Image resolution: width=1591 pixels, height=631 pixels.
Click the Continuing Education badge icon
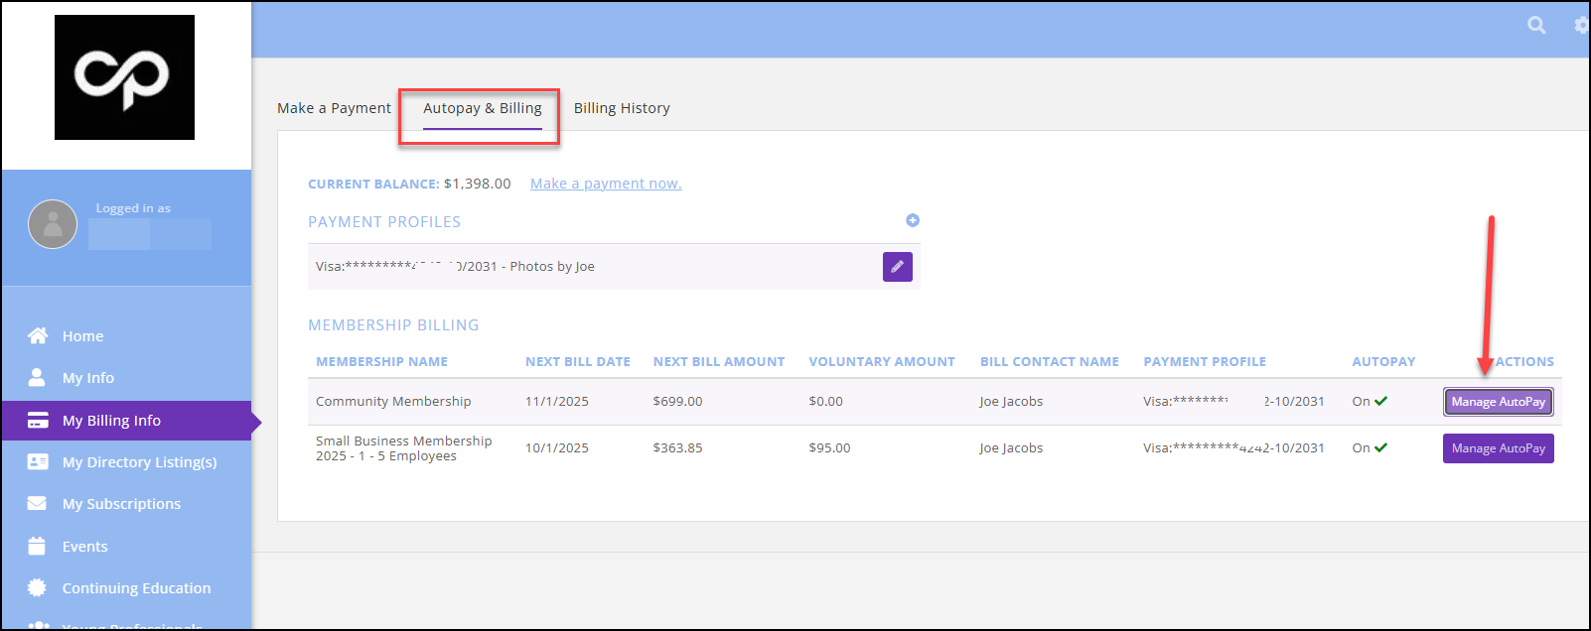(38, 587)
